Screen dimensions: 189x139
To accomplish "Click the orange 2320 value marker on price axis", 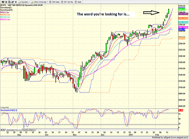I will 183,18.
